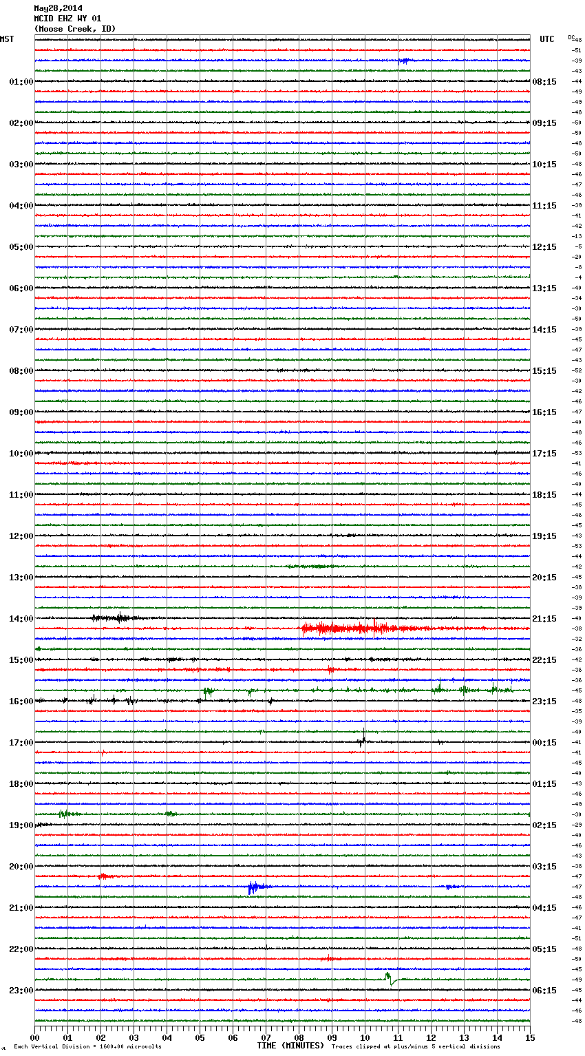Click the 18:15 UTC label

pyautogui.click(x=544, y=495)
